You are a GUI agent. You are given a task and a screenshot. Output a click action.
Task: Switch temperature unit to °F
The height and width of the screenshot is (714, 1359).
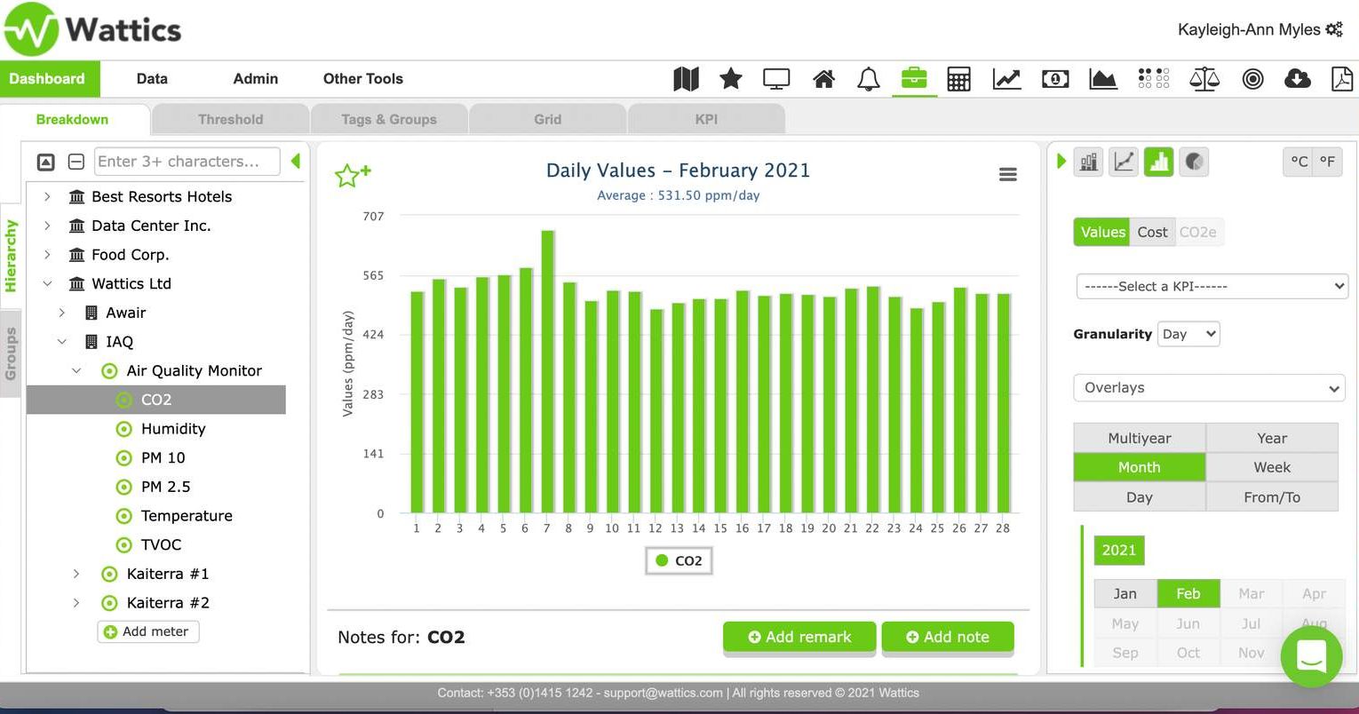[x=1327, y=162]
